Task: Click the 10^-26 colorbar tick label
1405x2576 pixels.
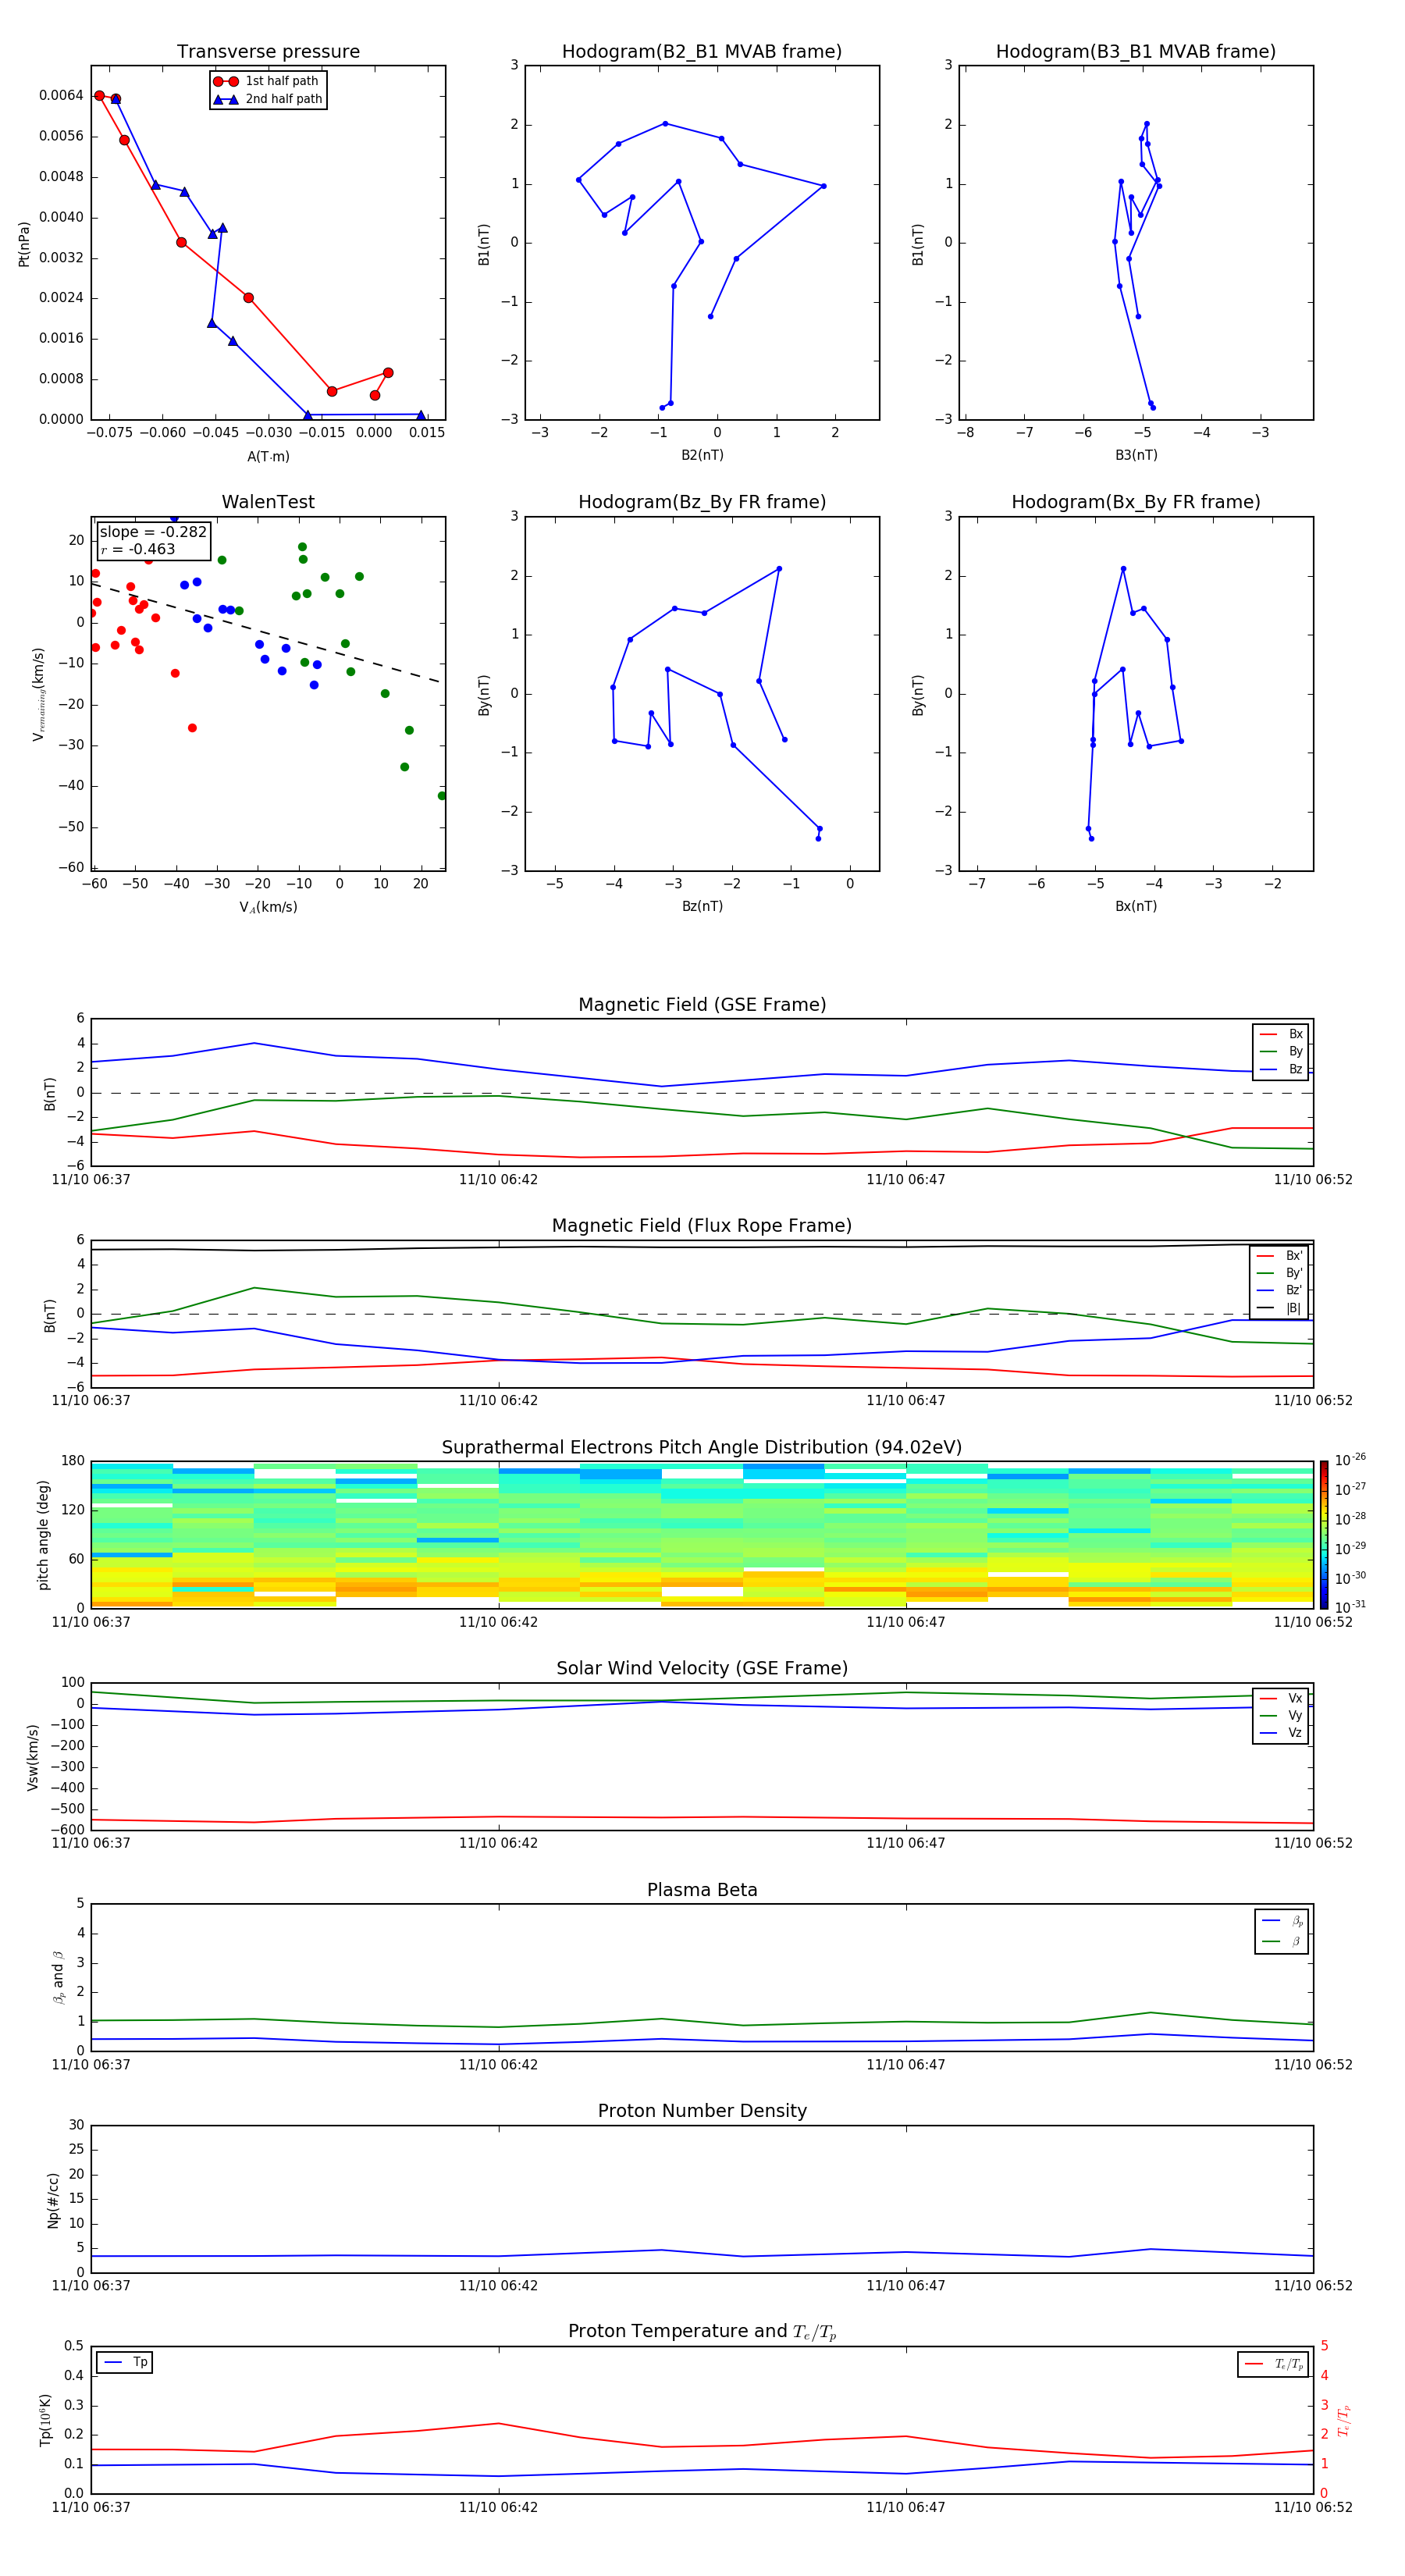Action: [x=1350, y=1460]
